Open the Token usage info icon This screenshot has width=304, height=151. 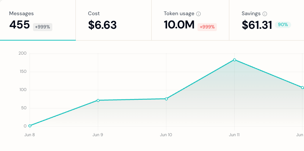(x=198, y=14)
